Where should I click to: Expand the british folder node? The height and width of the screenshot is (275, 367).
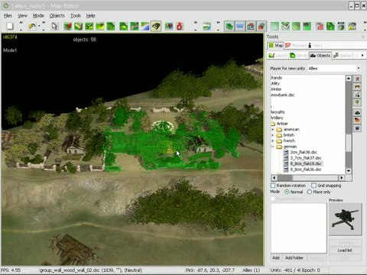(x=272, y=135)
